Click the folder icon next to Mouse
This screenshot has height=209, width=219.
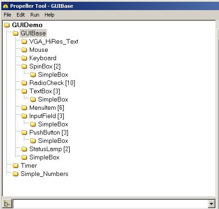[x=24, y=50]
